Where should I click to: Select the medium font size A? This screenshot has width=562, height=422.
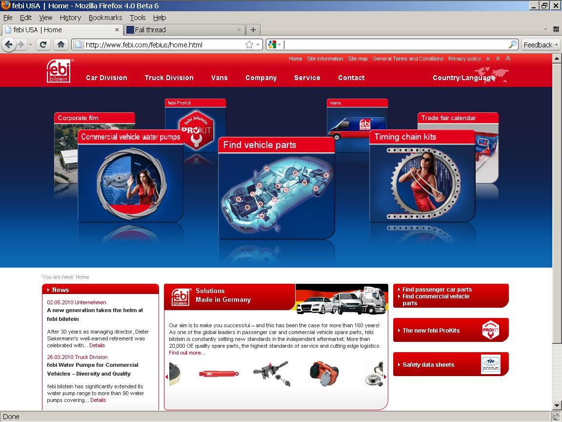(498, 59)
